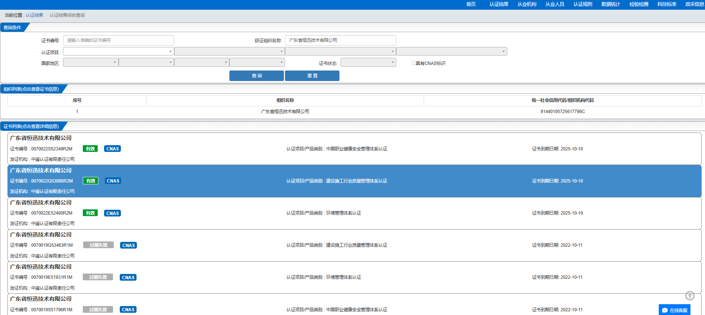Enable the 具有CNAS标识 checkbox
705x315 pixels.
pyautogui.click(x=414, y=63)
